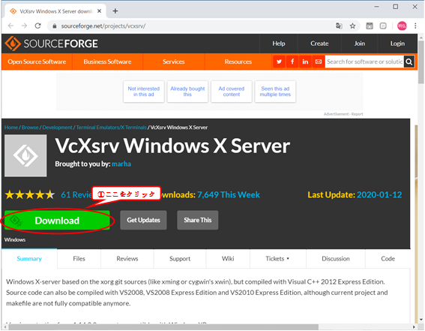Open the Business Software menu

107,62
